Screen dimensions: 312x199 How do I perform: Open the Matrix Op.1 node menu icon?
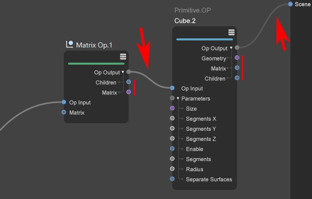tap(123, 57)
